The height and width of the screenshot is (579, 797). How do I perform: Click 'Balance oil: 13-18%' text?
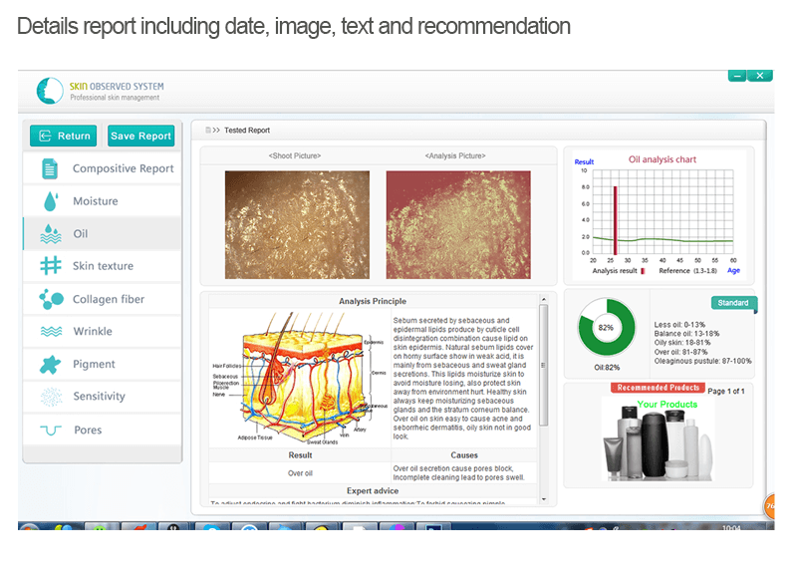(686, 334)
